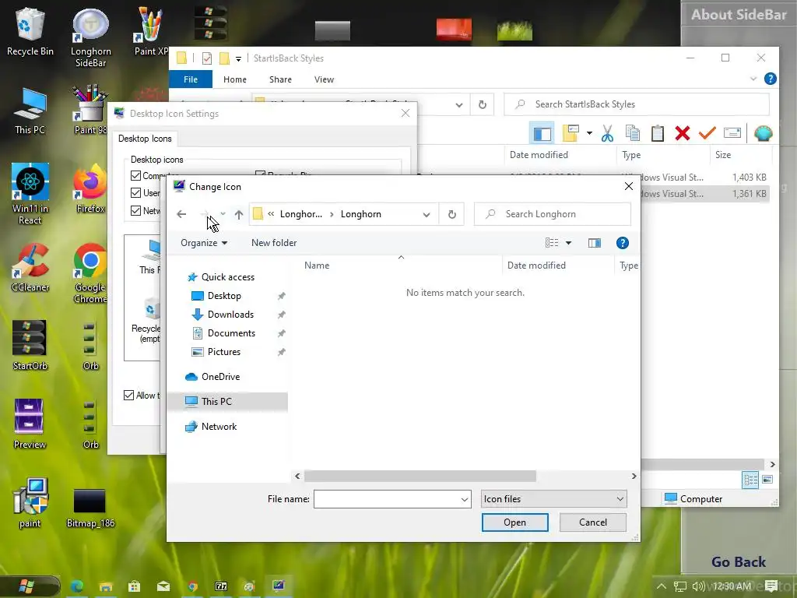Go back in the Change Icon dialog
Image resolution: width=797 pixels, height=598 pixels.
pos(181,214)
